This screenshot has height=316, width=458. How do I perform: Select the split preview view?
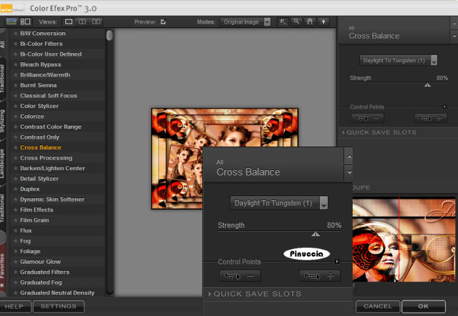tap(82, 22)
